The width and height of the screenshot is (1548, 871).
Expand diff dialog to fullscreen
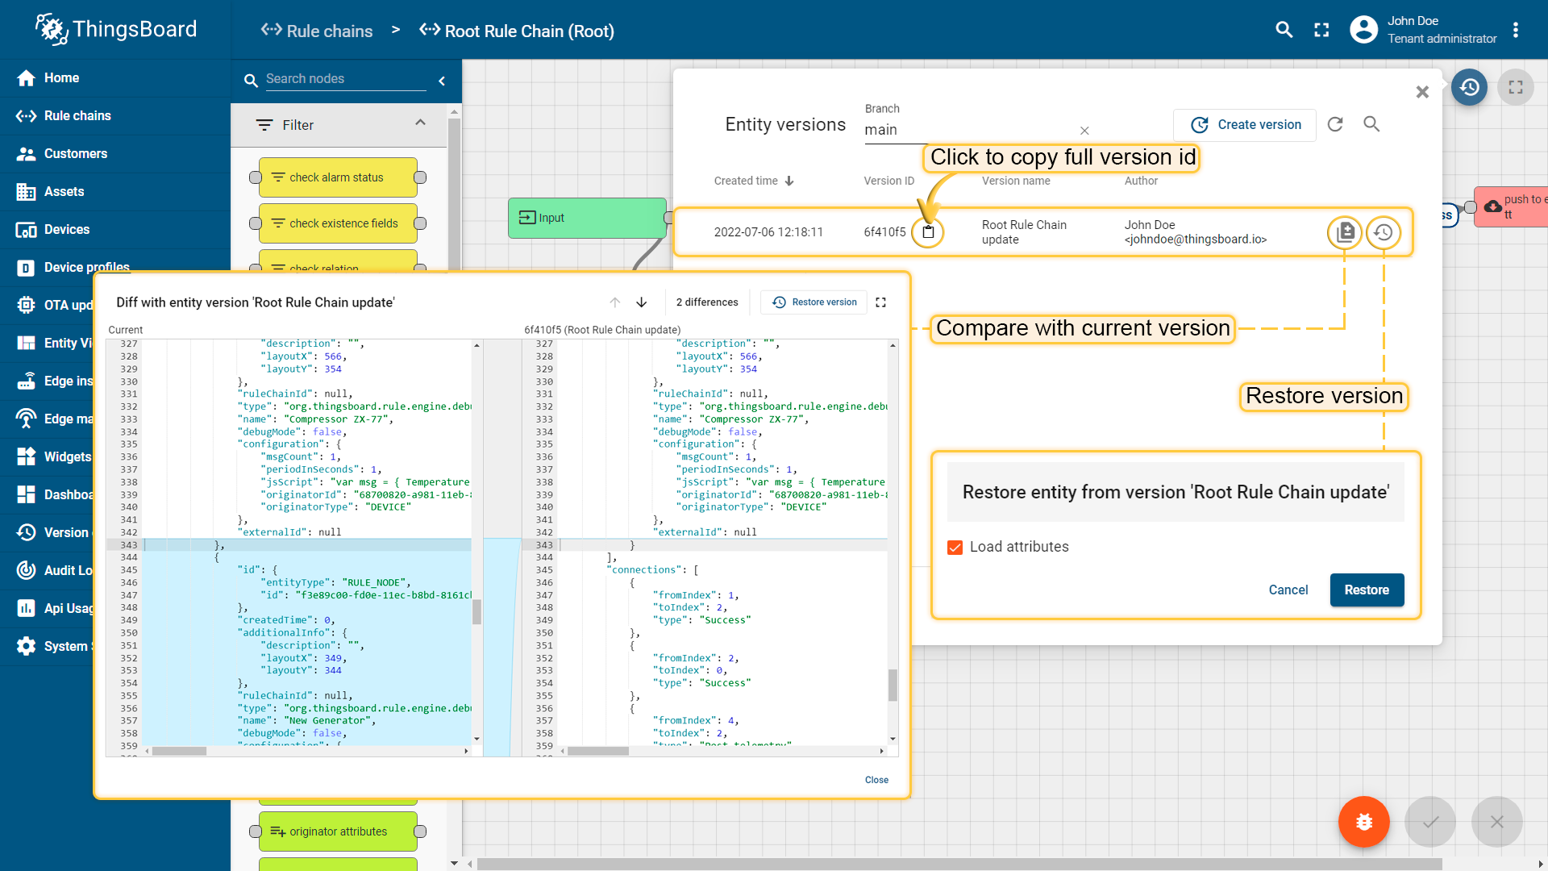pos(880,302)
